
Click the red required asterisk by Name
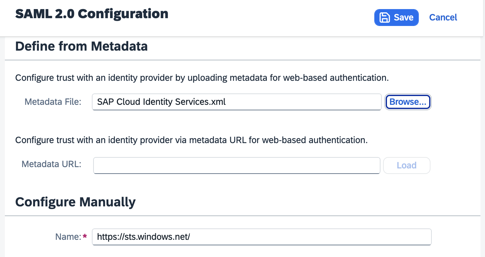[85, 236]
